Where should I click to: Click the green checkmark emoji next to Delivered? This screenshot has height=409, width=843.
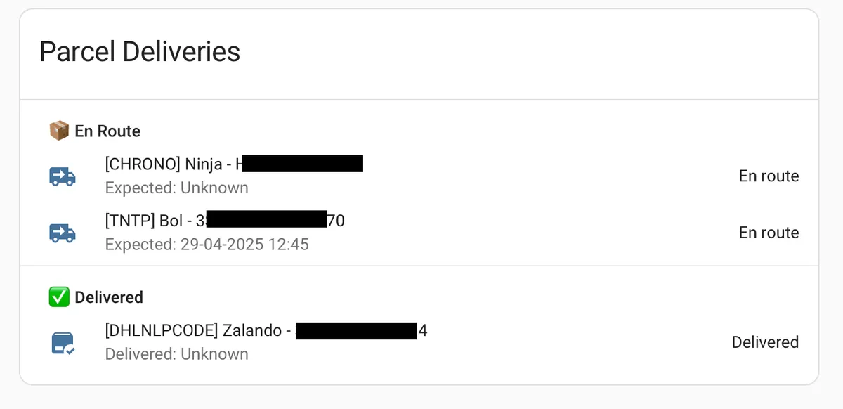coord(59,297)
